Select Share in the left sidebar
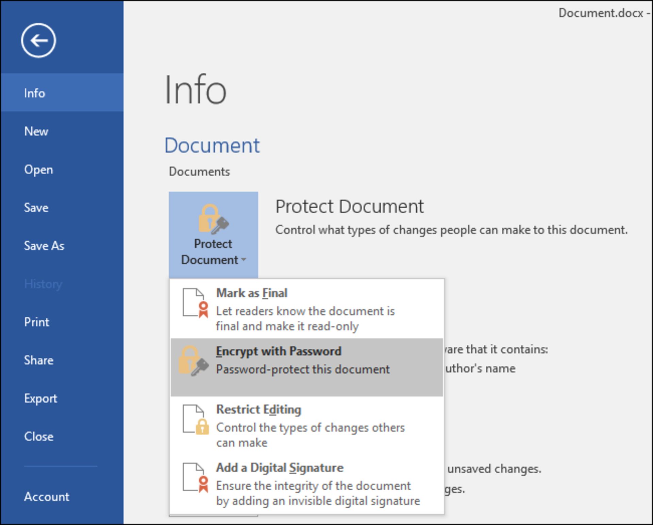Image resolution: width=653 pixels, height=525 pixels. tap(38, 360)
